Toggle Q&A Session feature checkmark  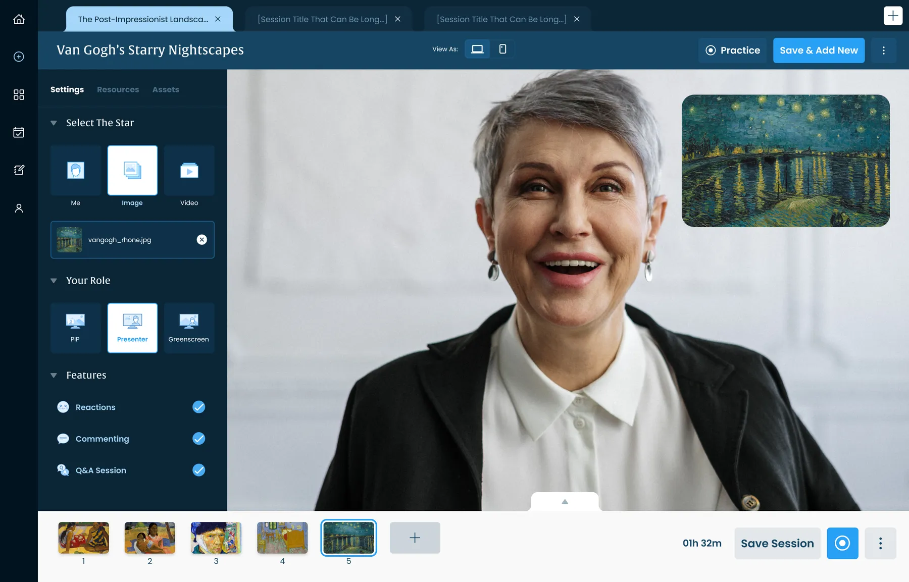[199, 470]
